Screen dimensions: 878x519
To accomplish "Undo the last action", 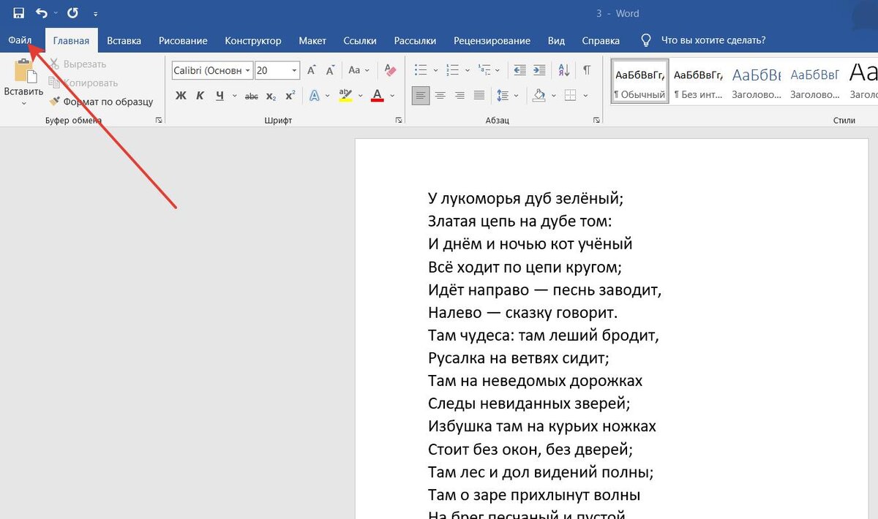I will [42, 13].
